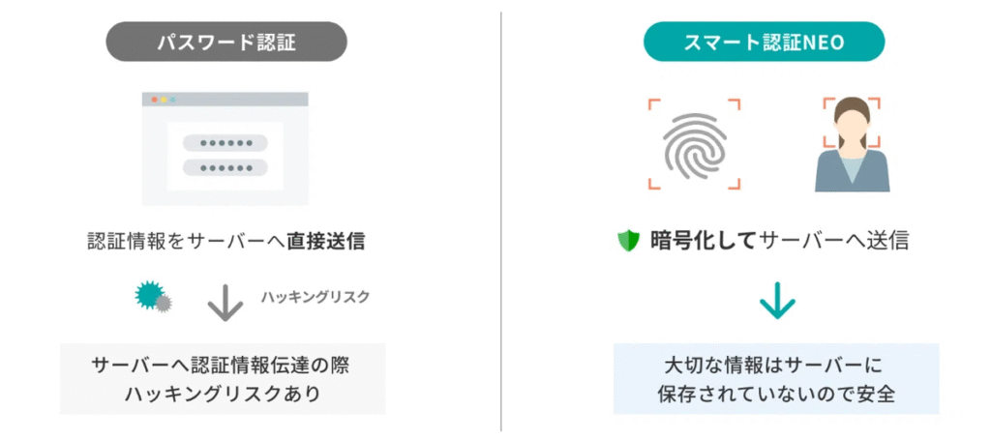Click the green shield icon
Viewport: 991px width, 440px height.
(x=629, y=241)
